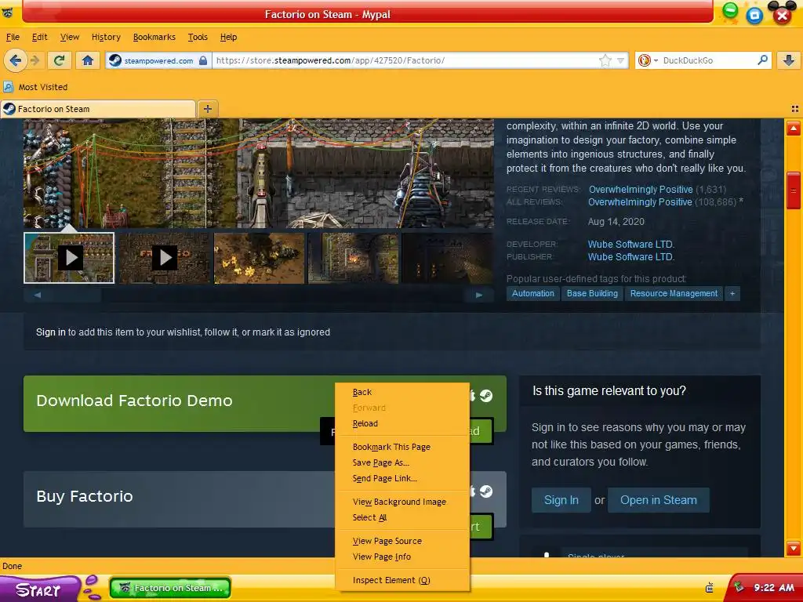This screenshot has height=602, width=803.
Task: Choose Reload in the context menu
Action: (402, 423)
